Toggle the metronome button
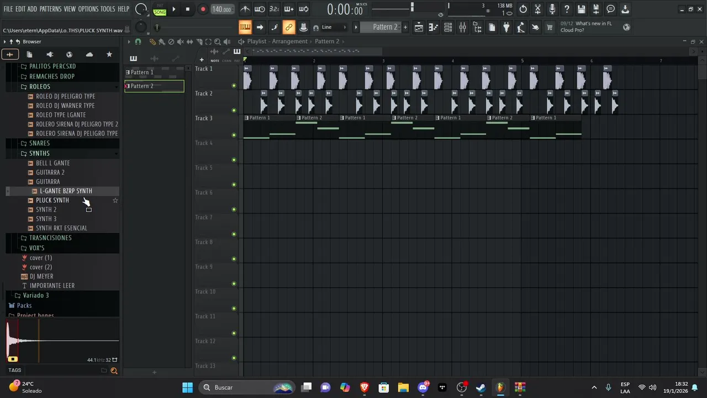The width and height of the screenshot is (707, 398). pos(245,9)
